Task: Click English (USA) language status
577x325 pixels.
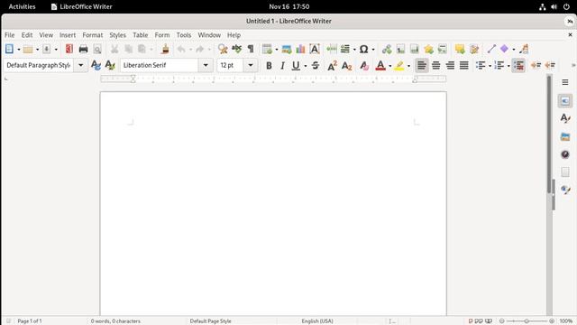Action: click(x=317, y=321)
